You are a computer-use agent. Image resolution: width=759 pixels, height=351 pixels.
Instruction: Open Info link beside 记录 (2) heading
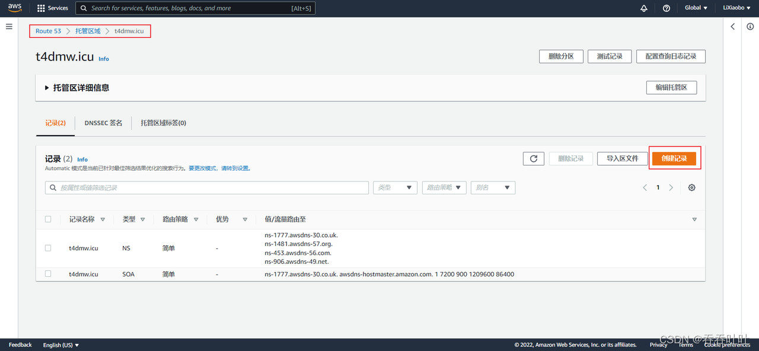pos(82,159)
